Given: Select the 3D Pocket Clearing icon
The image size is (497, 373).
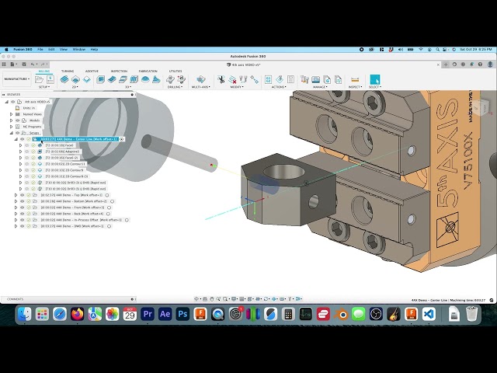Looking at the screenshot, I should click(112, 79).
